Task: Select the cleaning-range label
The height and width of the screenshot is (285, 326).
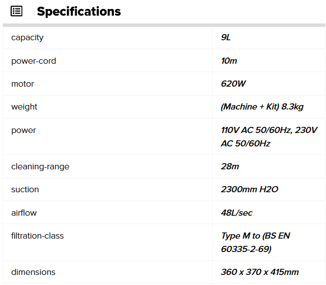Action: click(x=40, y=167)
